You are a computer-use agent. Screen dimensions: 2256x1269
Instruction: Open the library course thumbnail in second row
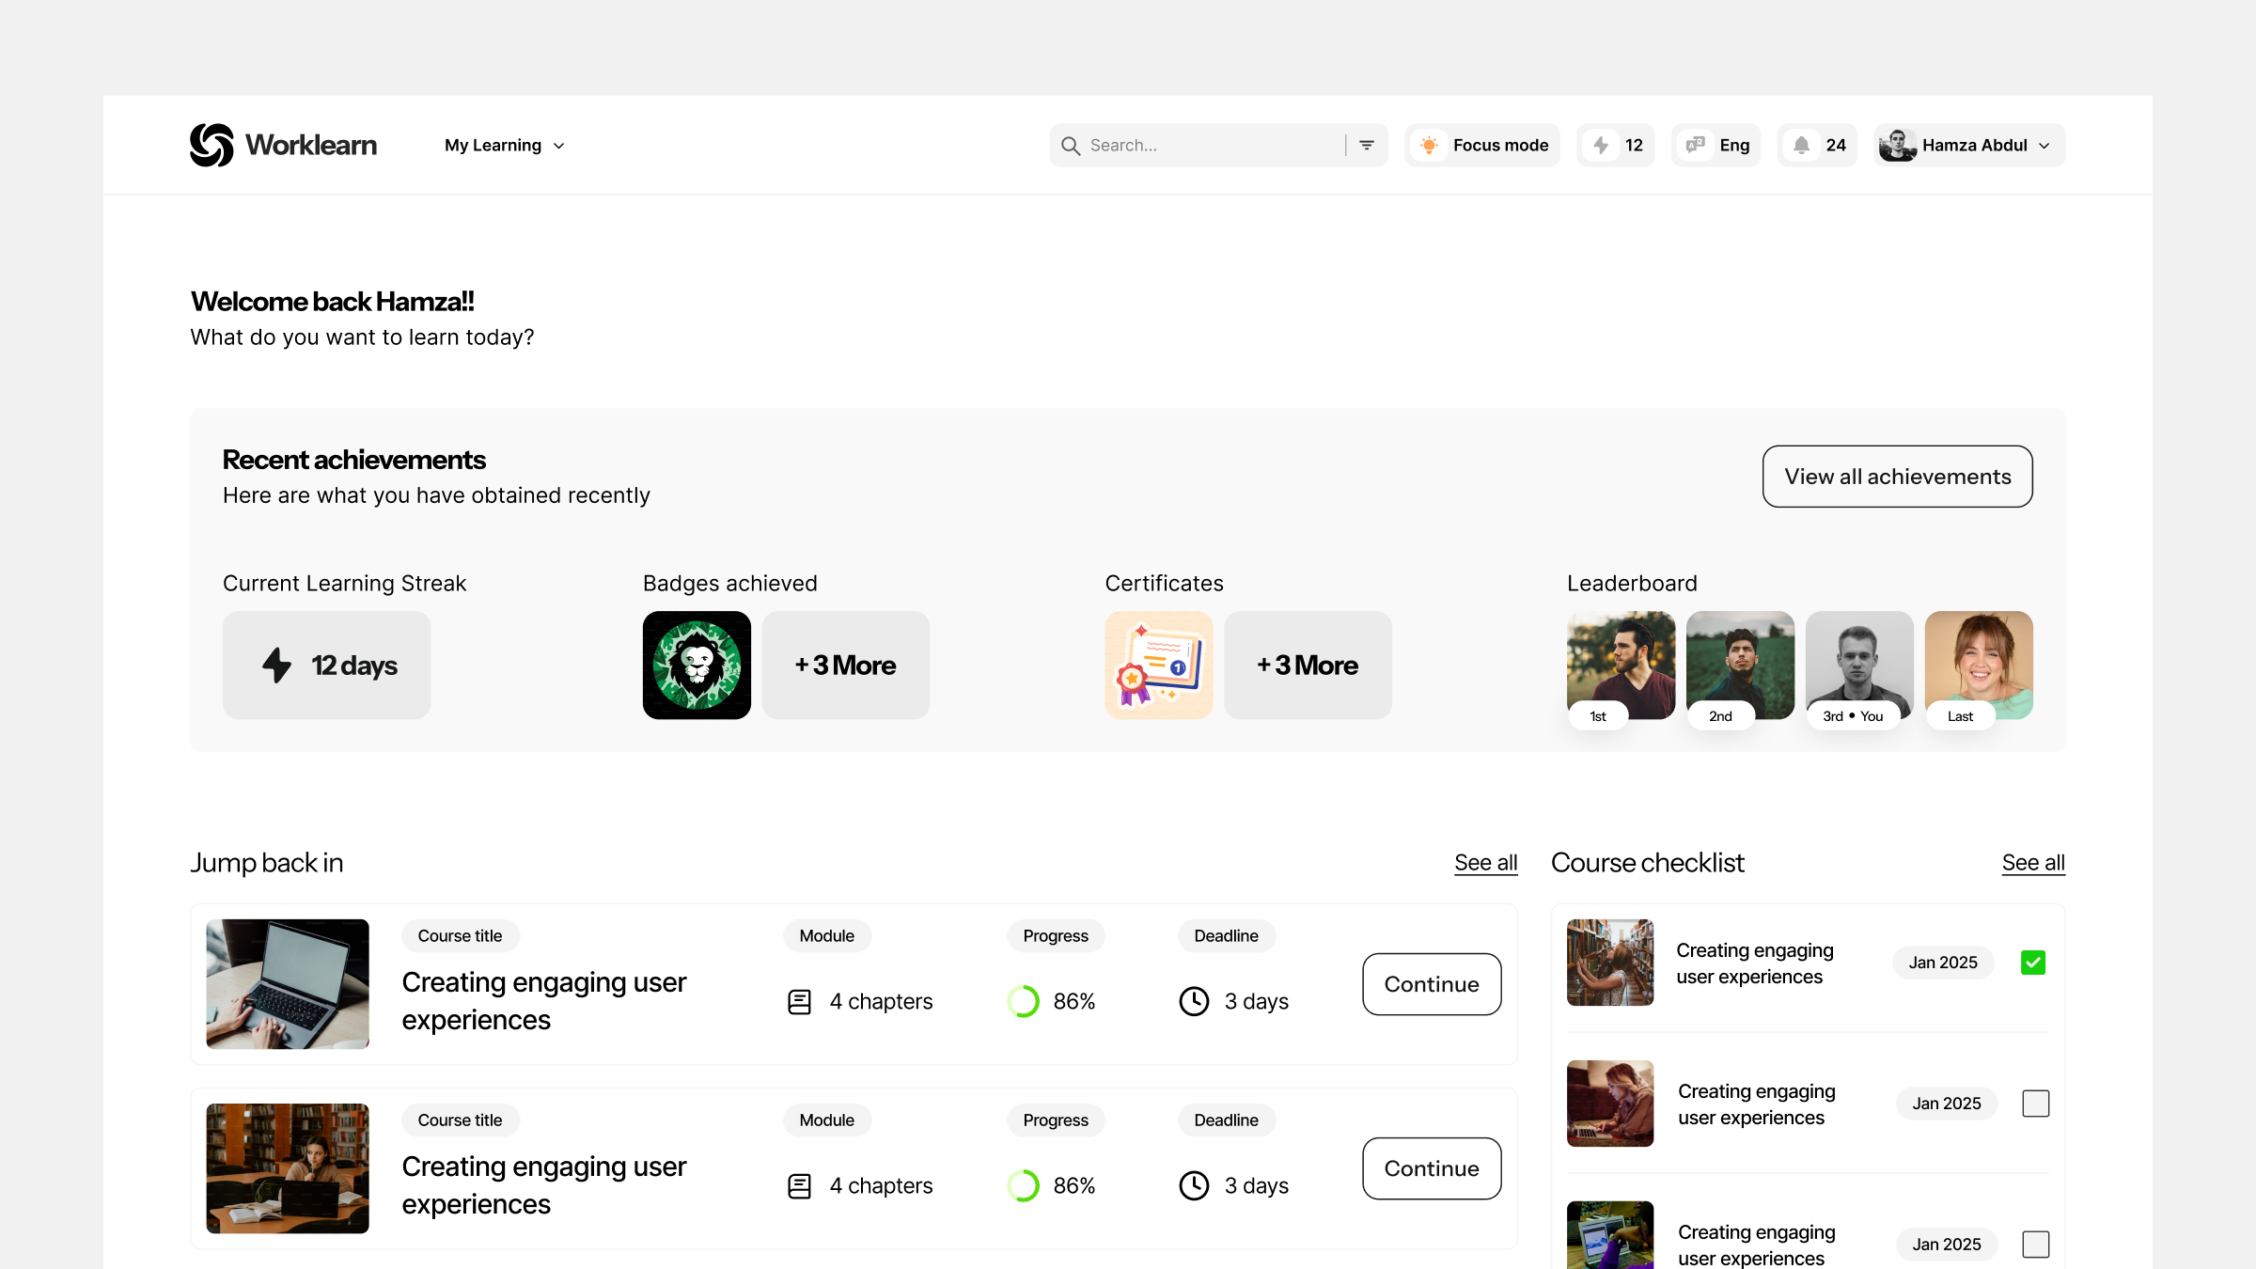(x=288, y=1168)
